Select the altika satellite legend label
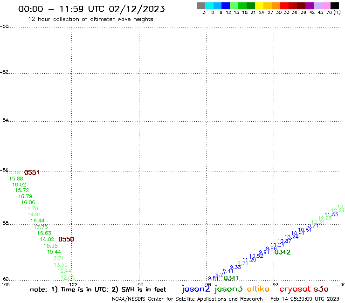Image resolution: width=345 pixels, height=303 pixels. pos(258,289)
